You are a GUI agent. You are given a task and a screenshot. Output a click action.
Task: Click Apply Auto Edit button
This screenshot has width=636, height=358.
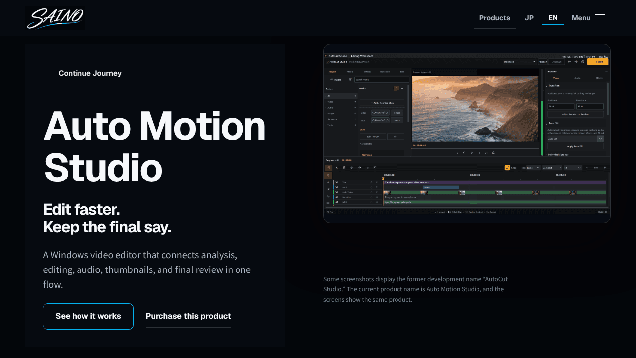click(x=575, y=146)
